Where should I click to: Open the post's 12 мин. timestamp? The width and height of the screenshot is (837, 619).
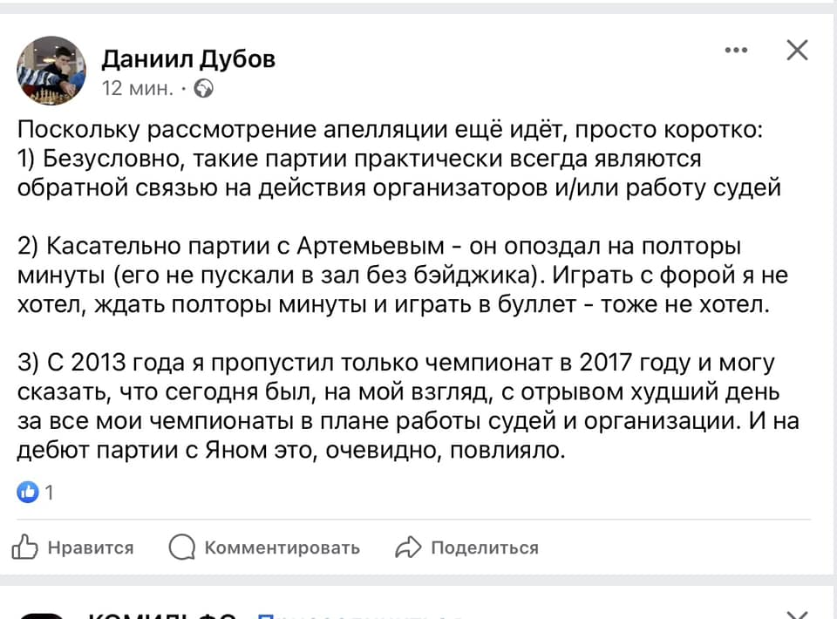tap(137, 88)
